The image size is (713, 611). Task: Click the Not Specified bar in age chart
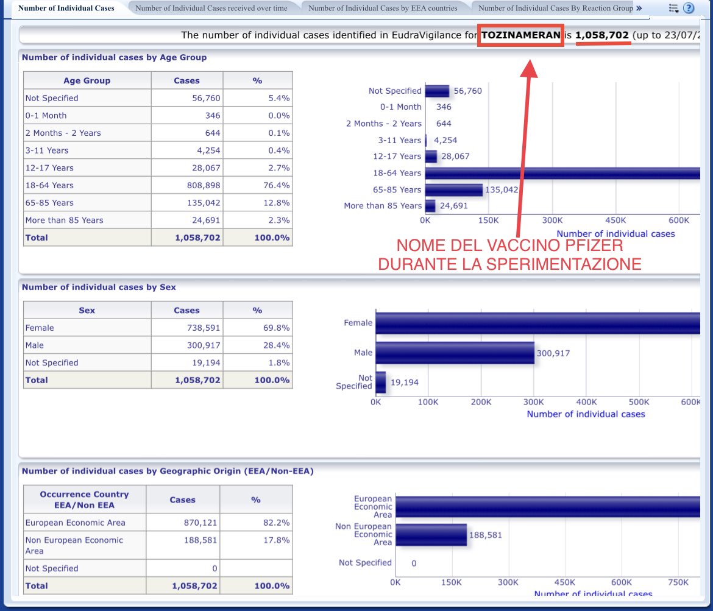tap(438, 91)
